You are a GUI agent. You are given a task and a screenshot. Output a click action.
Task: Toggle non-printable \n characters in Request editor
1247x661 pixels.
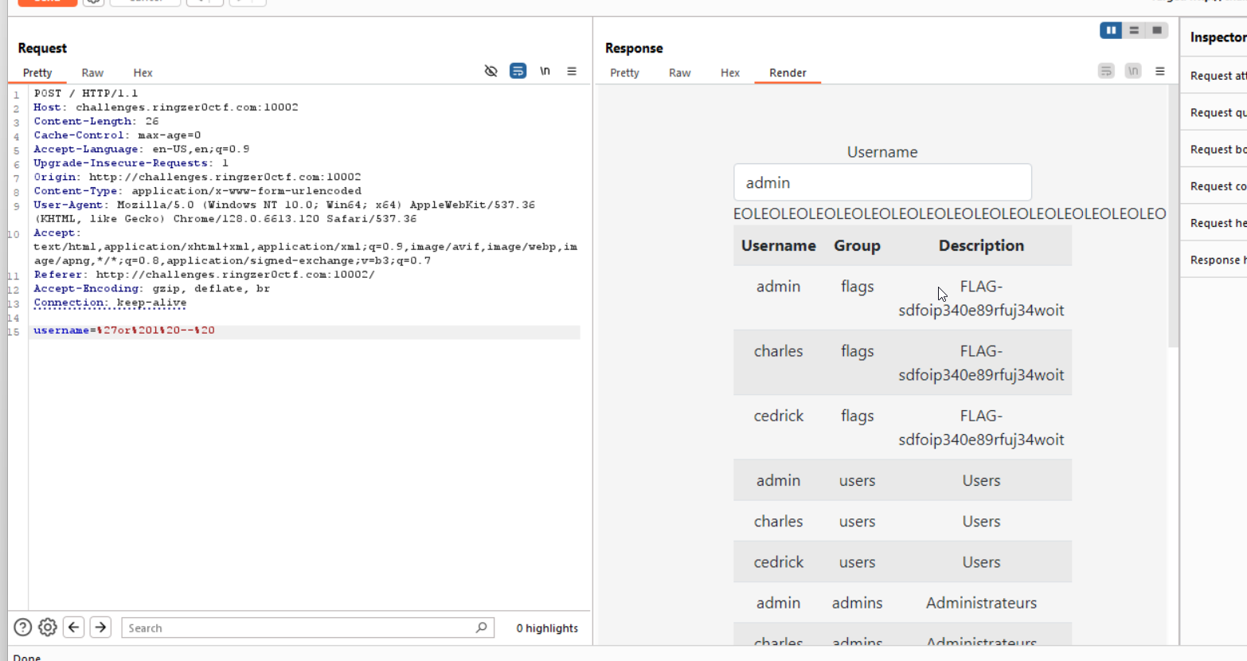[x=545, y=71]
